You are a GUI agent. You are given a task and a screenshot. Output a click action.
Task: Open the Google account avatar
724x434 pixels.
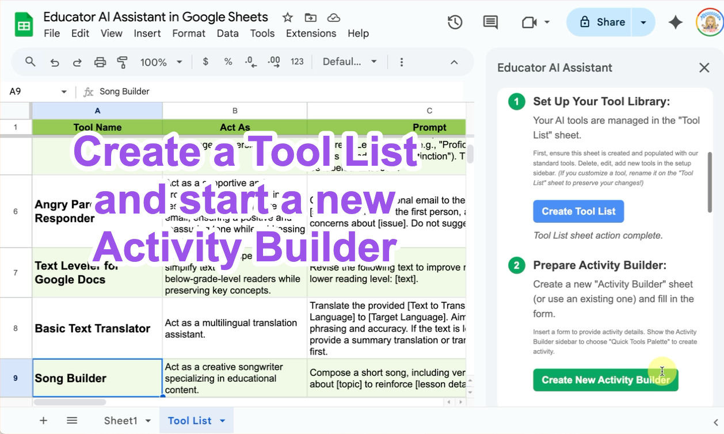point(709,22)
